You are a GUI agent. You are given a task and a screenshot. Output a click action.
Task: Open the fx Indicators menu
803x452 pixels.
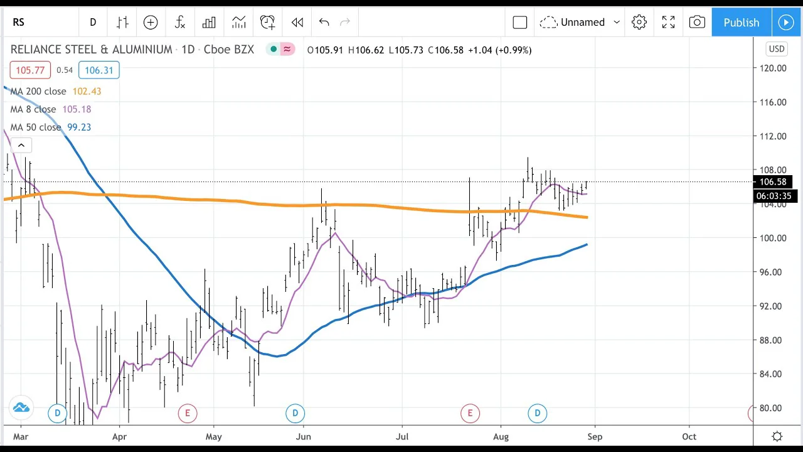pyautogui.click(x=180, y=23)
